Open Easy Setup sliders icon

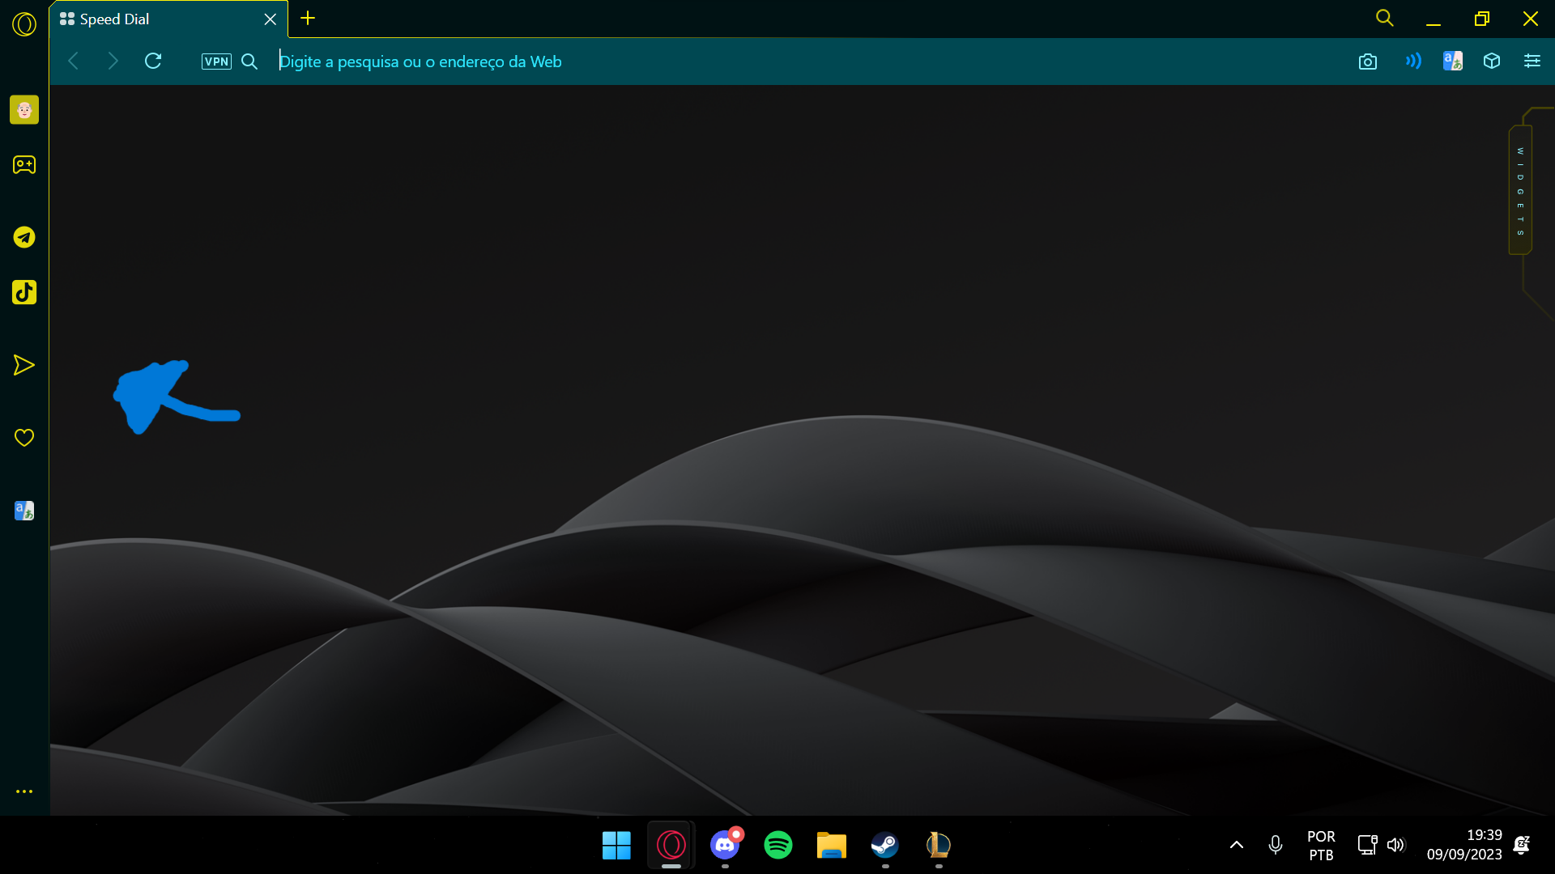pyautogui.click(x=1532, y=61)
